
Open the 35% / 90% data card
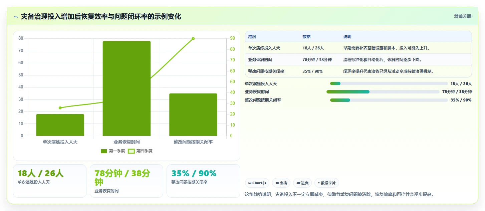[x=203, y=181]
